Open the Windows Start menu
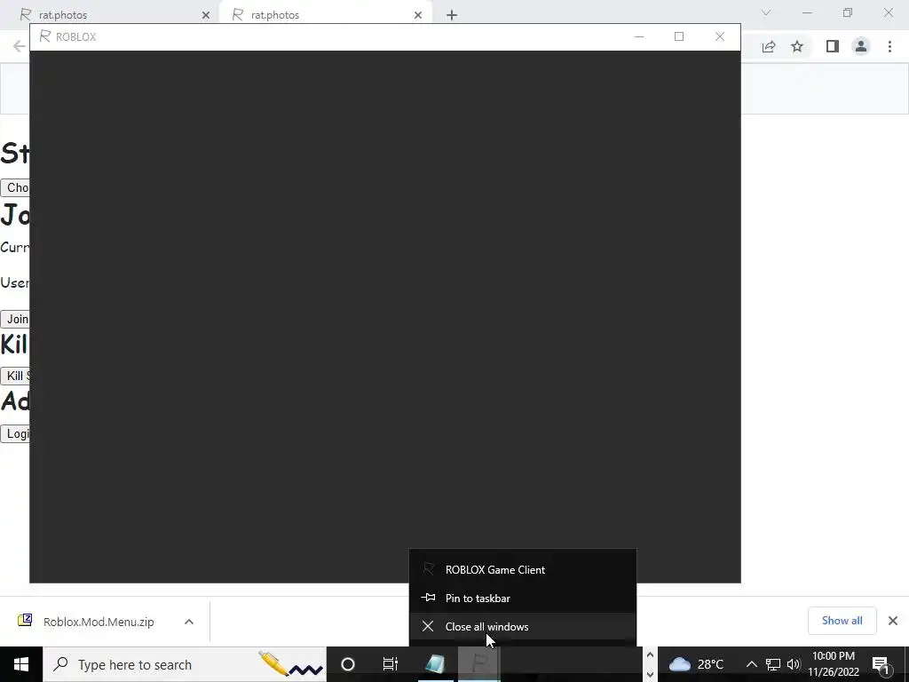The height and width of the screenshot is (682, 909). 21,664
